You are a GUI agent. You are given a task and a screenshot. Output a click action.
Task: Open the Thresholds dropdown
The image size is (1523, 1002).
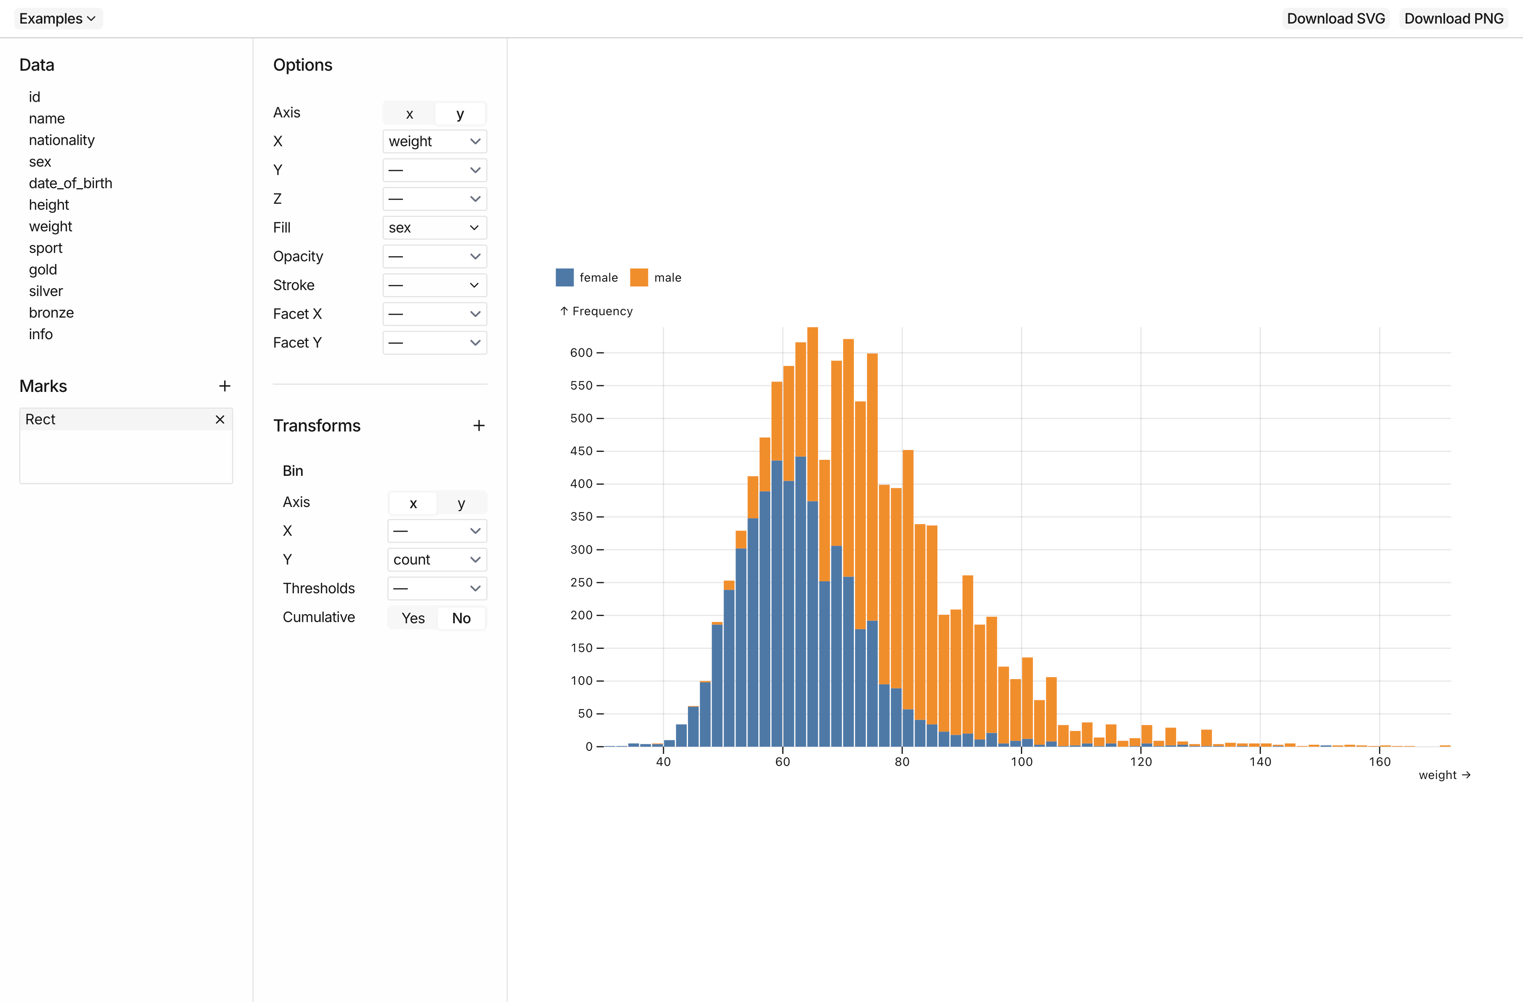[x=437, y=588]
